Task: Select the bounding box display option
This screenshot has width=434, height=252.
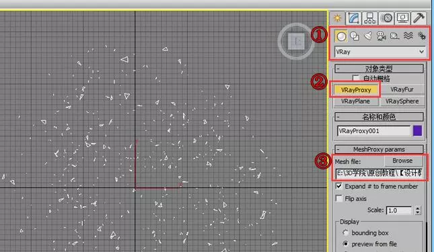Action: pos(345,233)
